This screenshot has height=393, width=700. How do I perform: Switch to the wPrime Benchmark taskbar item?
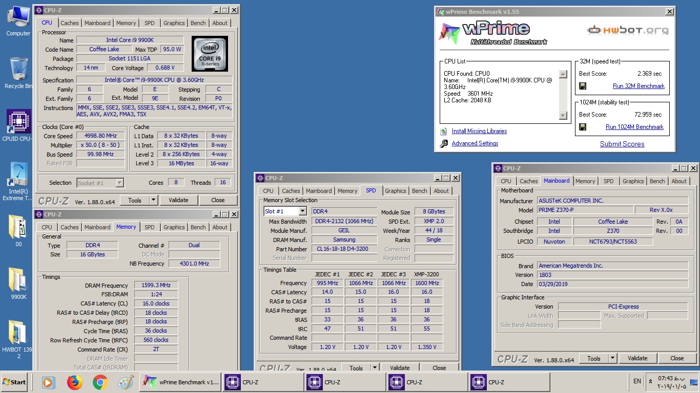click(180, 382)
